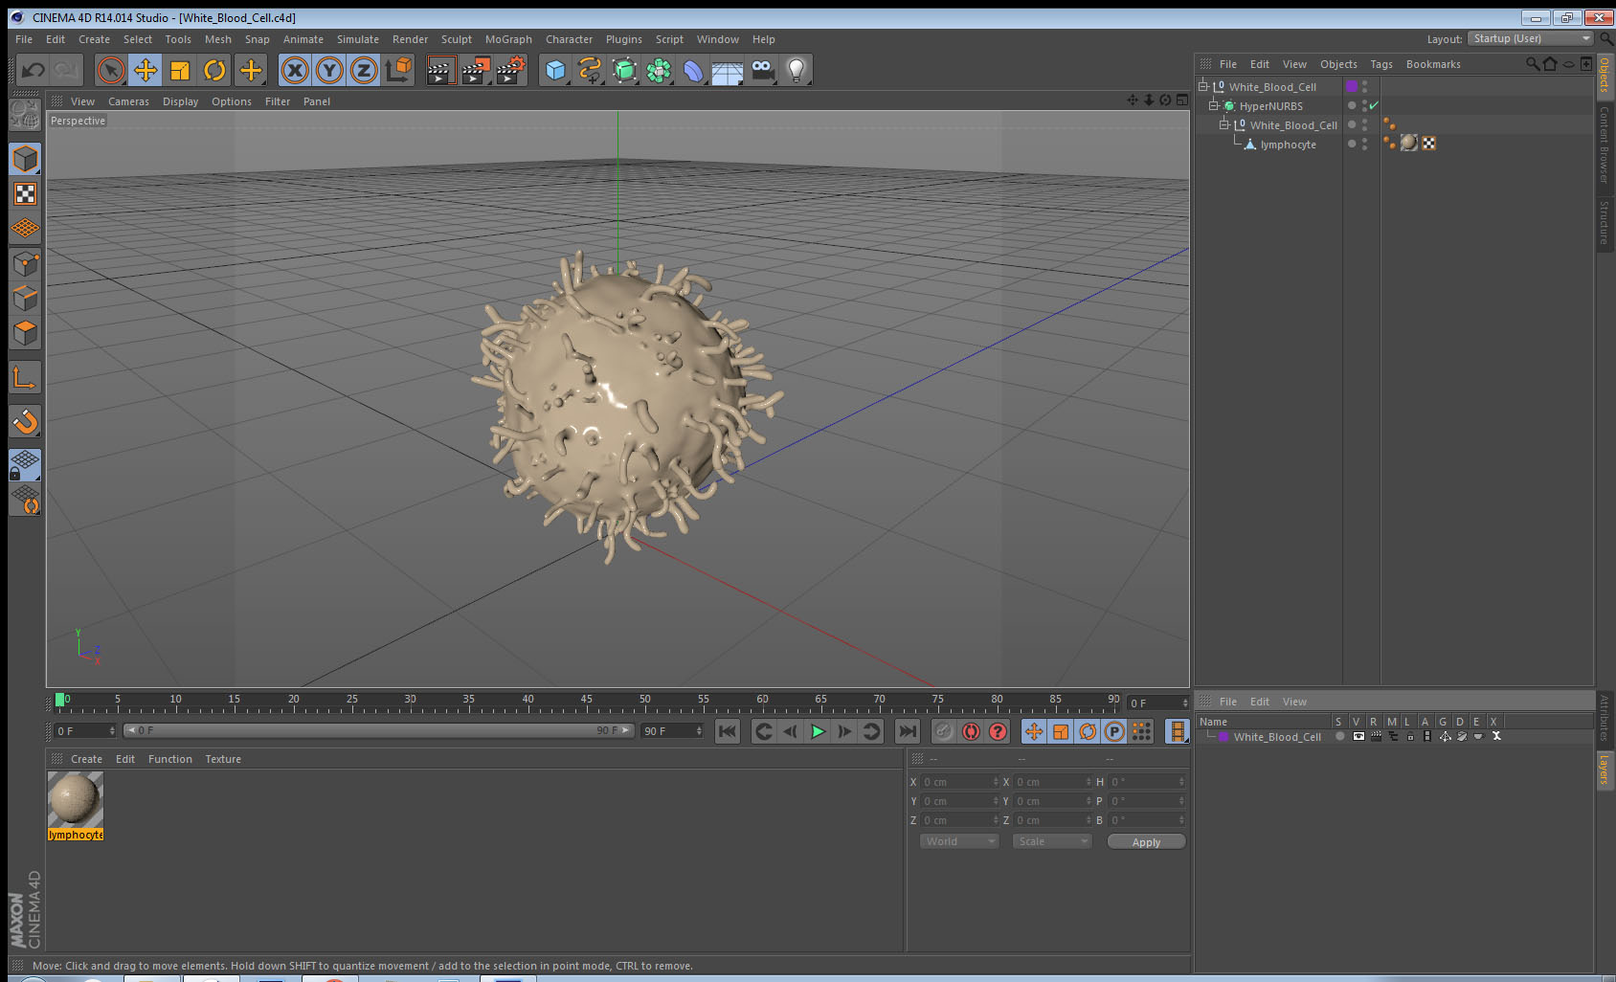Select the Move tool in top toolbar
Screen dimensions: 1616x982
tap(146, 70)
